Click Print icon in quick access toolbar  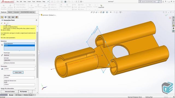[65, 2]
